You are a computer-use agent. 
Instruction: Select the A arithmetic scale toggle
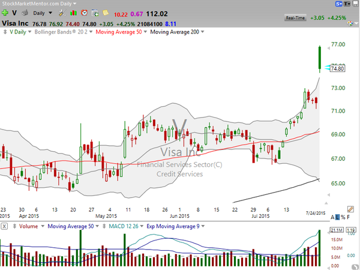pyautogui.click(x=332, y=217)
